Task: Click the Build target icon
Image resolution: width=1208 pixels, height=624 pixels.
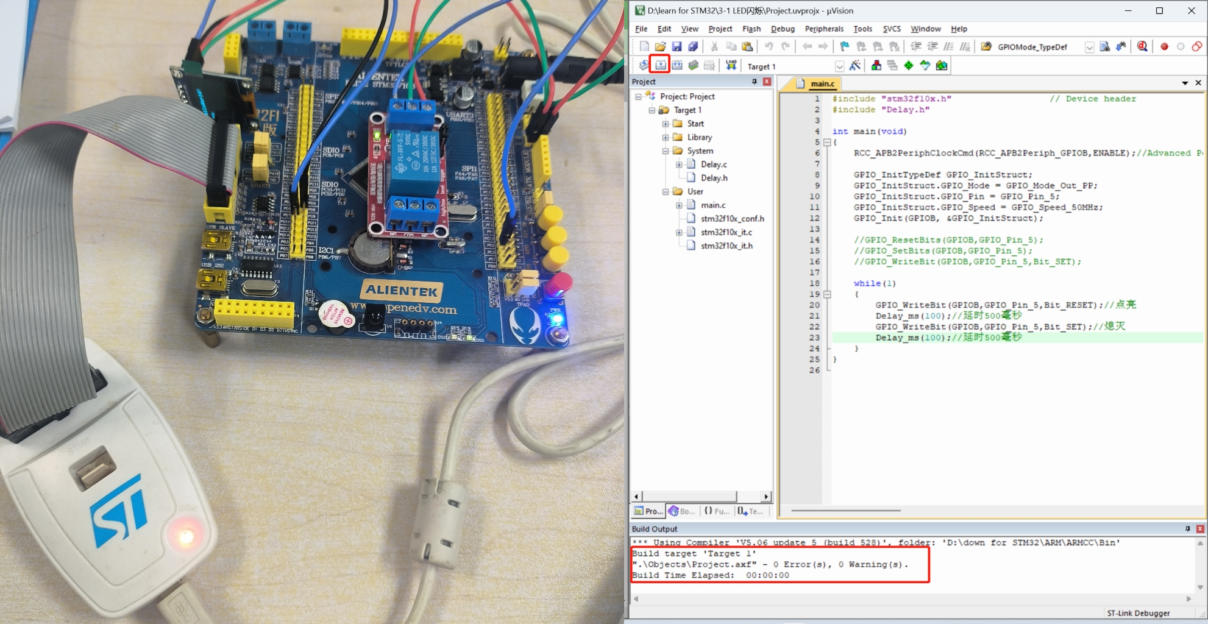Action: pos(661,65)
